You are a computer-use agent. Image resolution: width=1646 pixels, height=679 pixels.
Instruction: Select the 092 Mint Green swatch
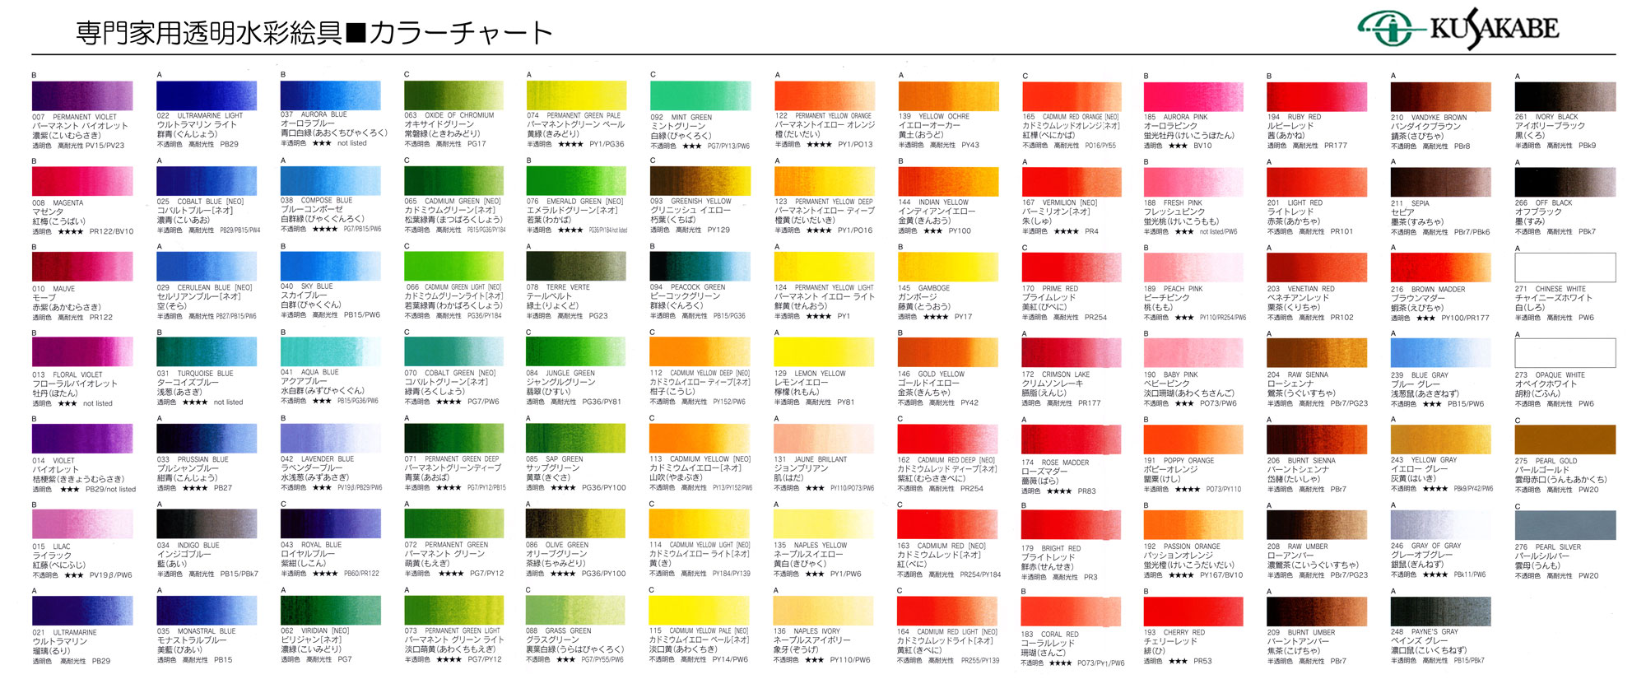point(700,96)
